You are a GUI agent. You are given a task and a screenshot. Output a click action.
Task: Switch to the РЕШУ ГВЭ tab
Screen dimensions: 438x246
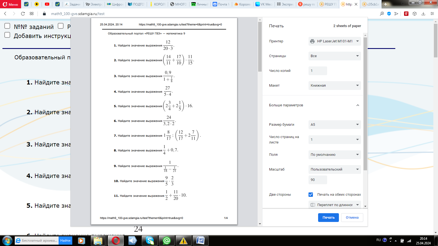click(x=328, y=4)
